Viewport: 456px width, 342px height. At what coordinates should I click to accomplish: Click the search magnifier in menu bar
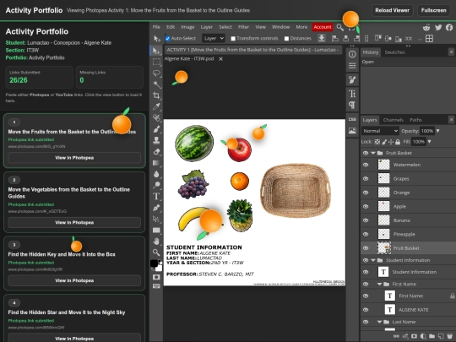(339, 27)
